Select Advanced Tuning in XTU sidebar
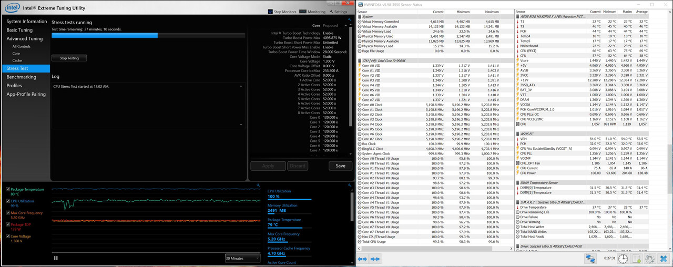673x267 pixels. tap(25, 38)
